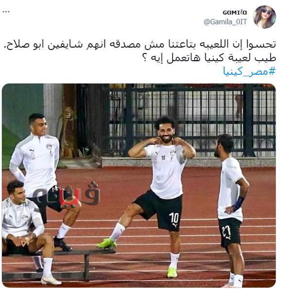Click the number 27 on the shorts
Screen dimensions: 284x290
coord(226,231)
